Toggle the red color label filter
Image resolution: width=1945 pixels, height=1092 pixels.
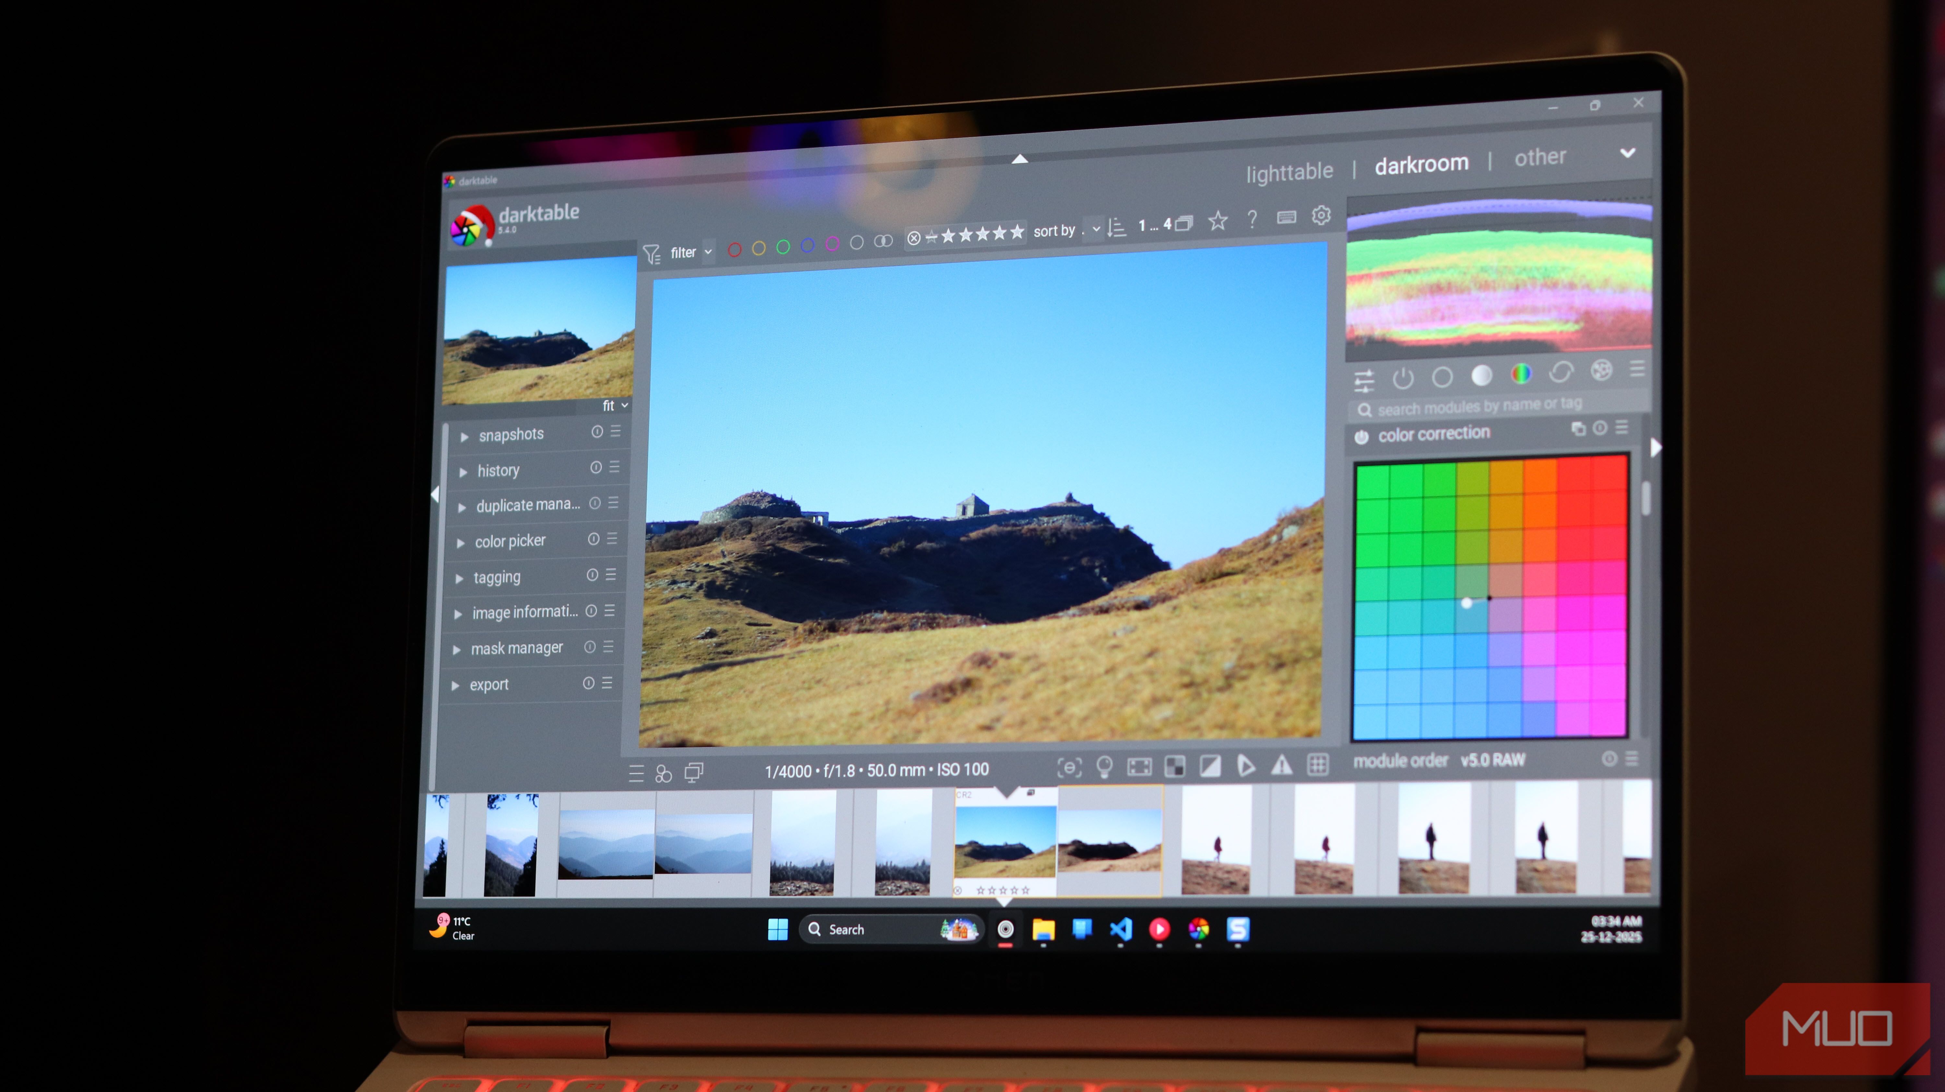(x=734, y=249)
